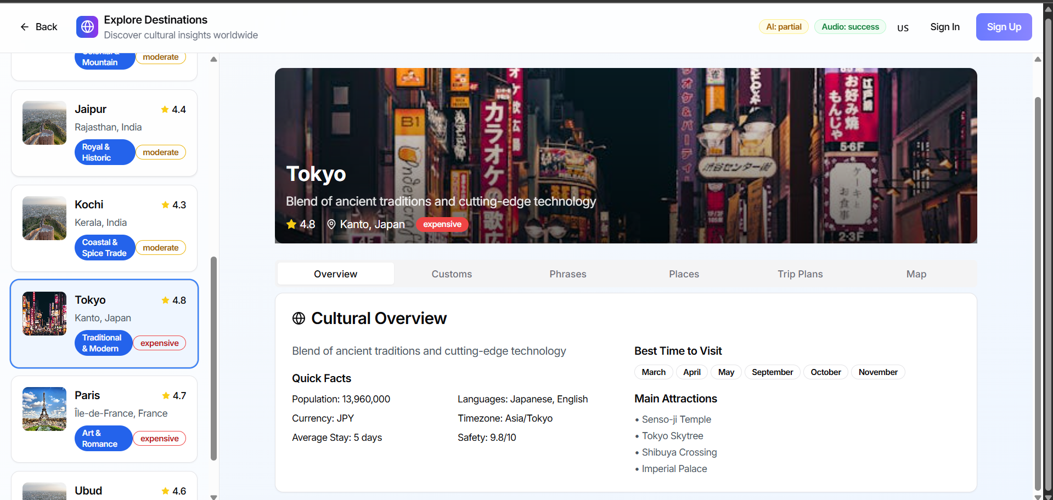Click the Kerala, India location text
Image resolution: width=1053 pixels, height=500 pixels.
tap(101, 223)
